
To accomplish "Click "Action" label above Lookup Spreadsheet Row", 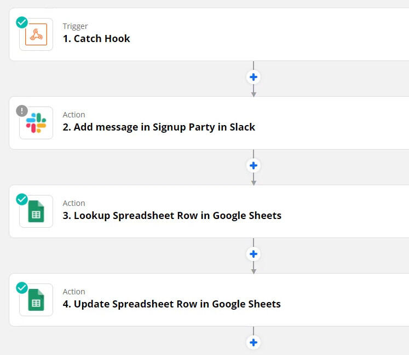I will click(74, 203).
